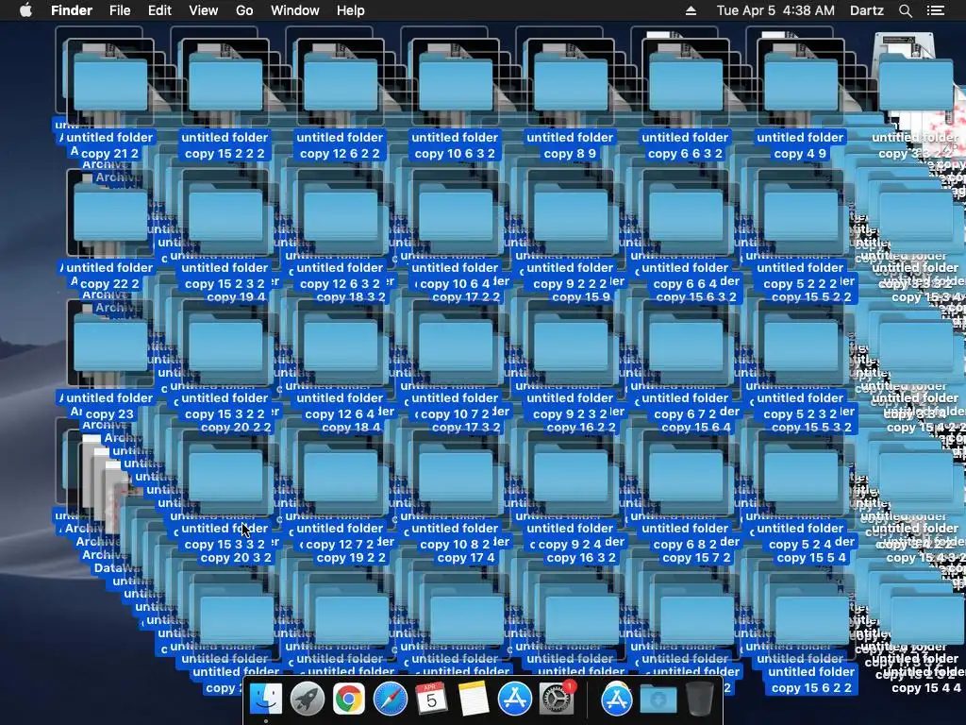Open the Trash in the Dock
This screenshot has height=725, width=966.
point(699,700)
